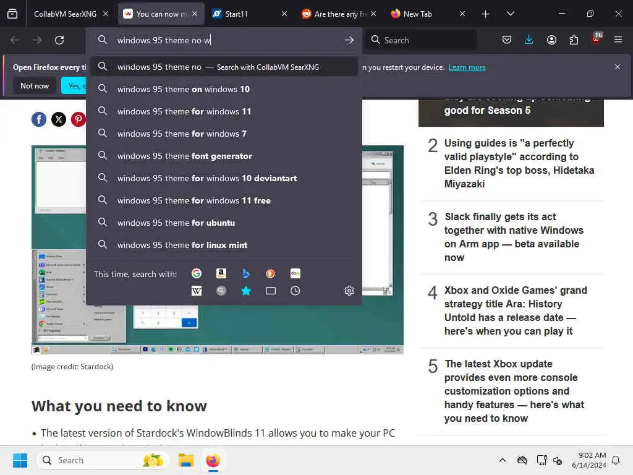Close the CollabVM SearXNG tab
Screen dimensions: 633x475
click(x=105, y=14)
